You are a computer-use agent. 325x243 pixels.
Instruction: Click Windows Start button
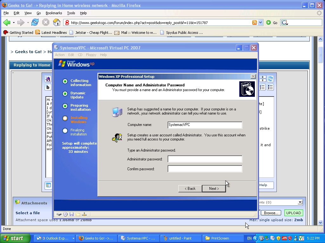click(x=15, y=238)
